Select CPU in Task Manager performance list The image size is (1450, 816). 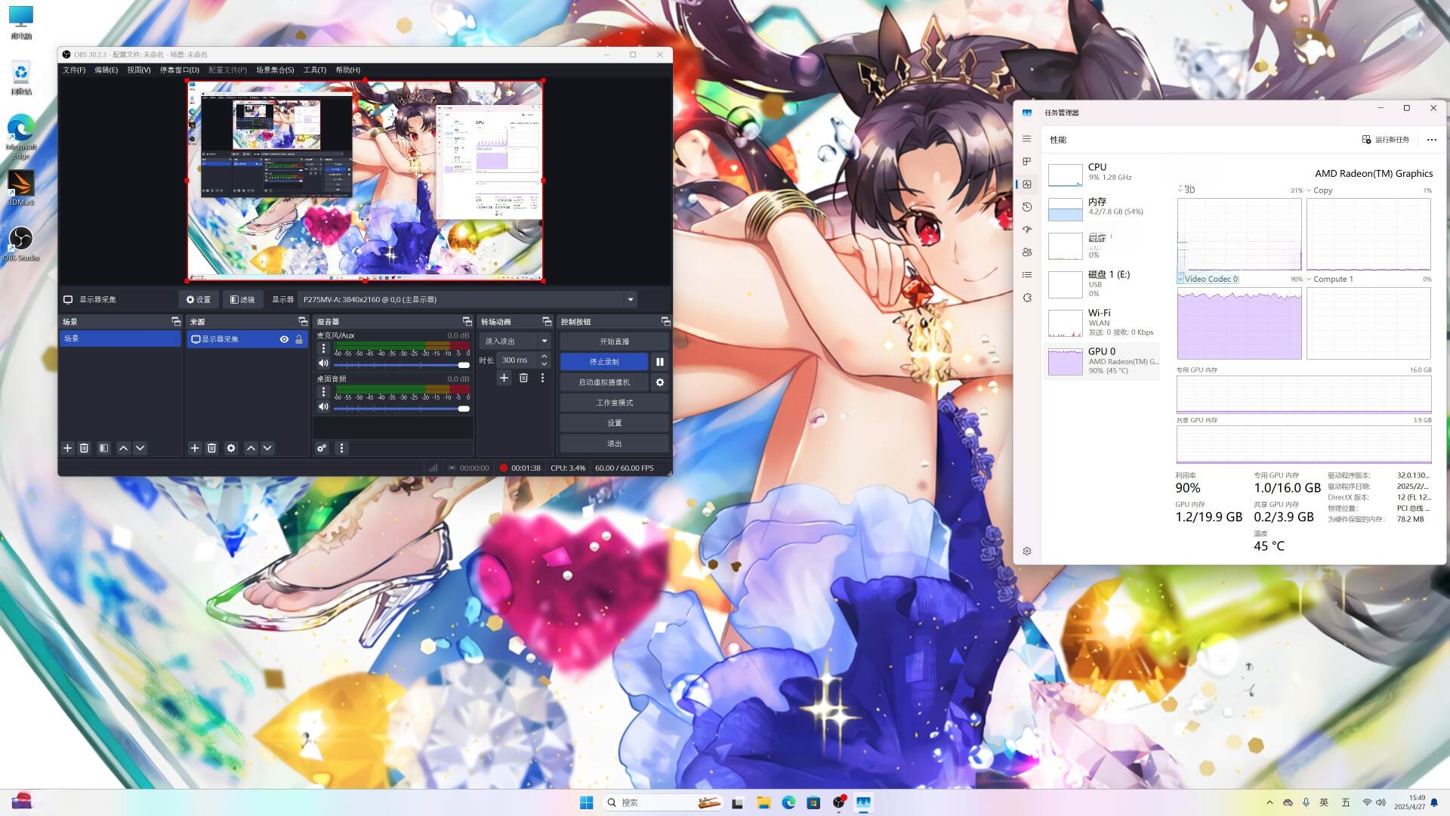pyautogui.click(x=1102, y=173)
